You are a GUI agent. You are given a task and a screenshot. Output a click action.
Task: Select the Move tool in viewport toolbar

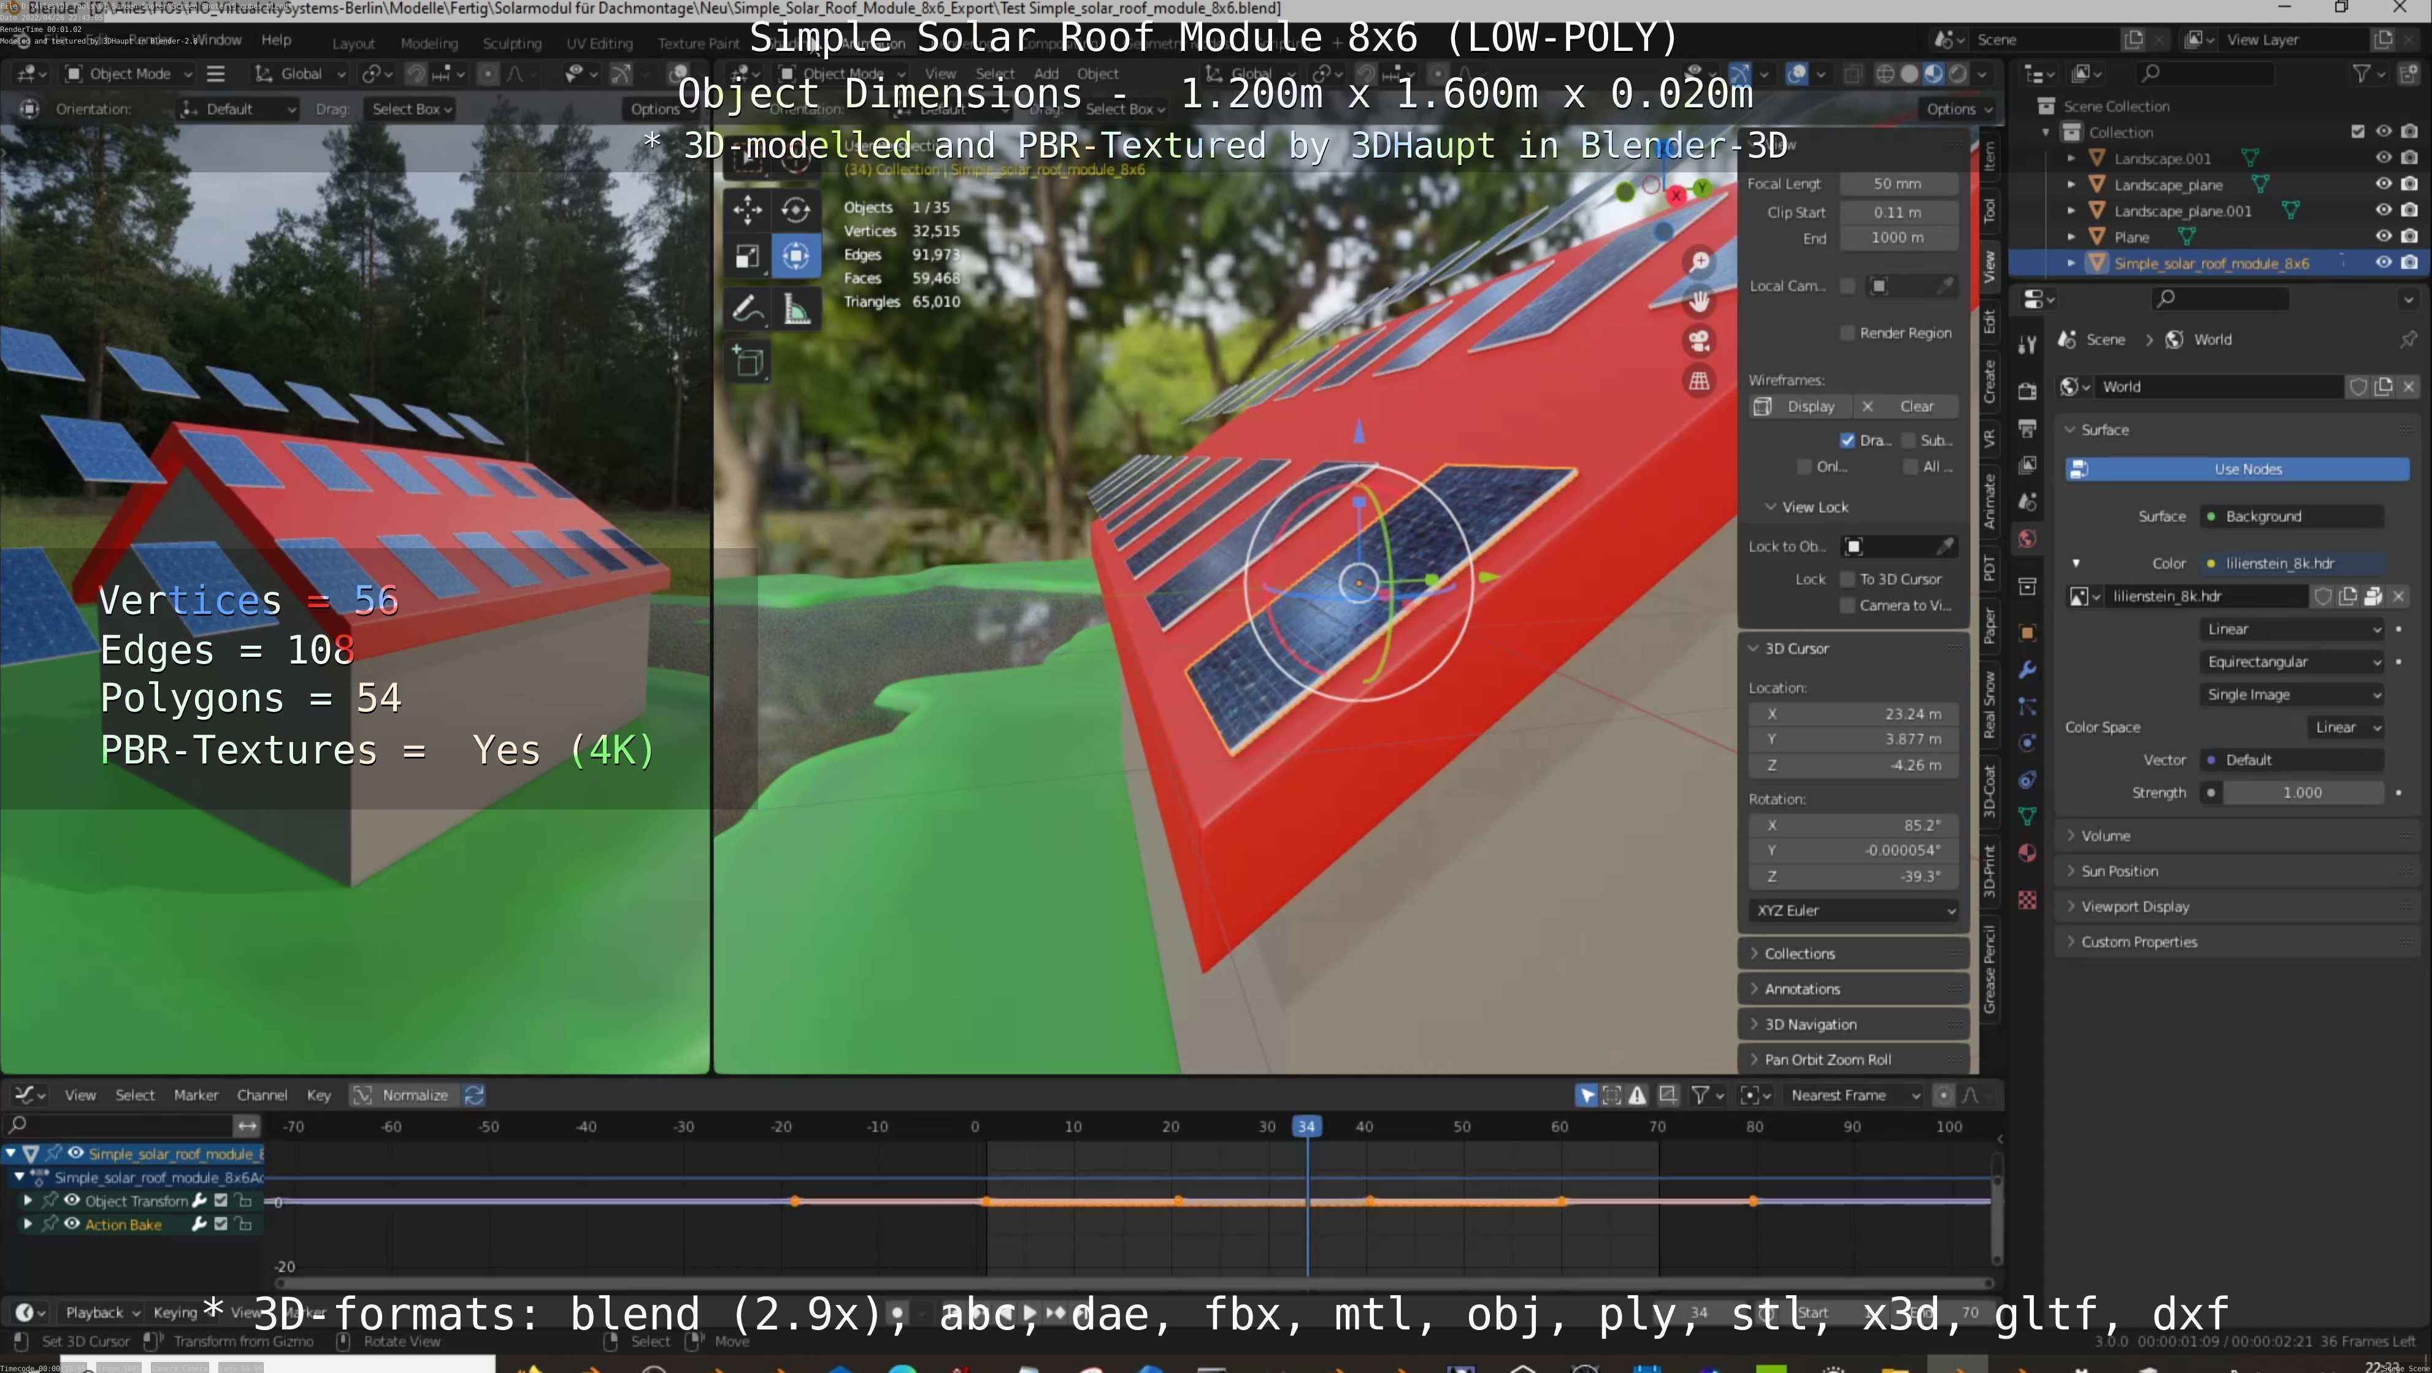coord(747,208)
